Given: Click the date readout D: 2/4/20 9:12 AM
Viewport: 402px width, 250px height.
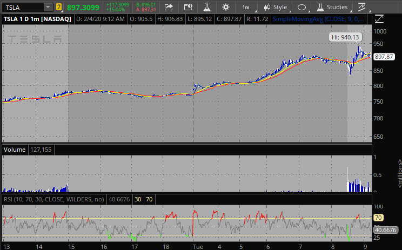Looking at the screenshot, I should (100, 19).
